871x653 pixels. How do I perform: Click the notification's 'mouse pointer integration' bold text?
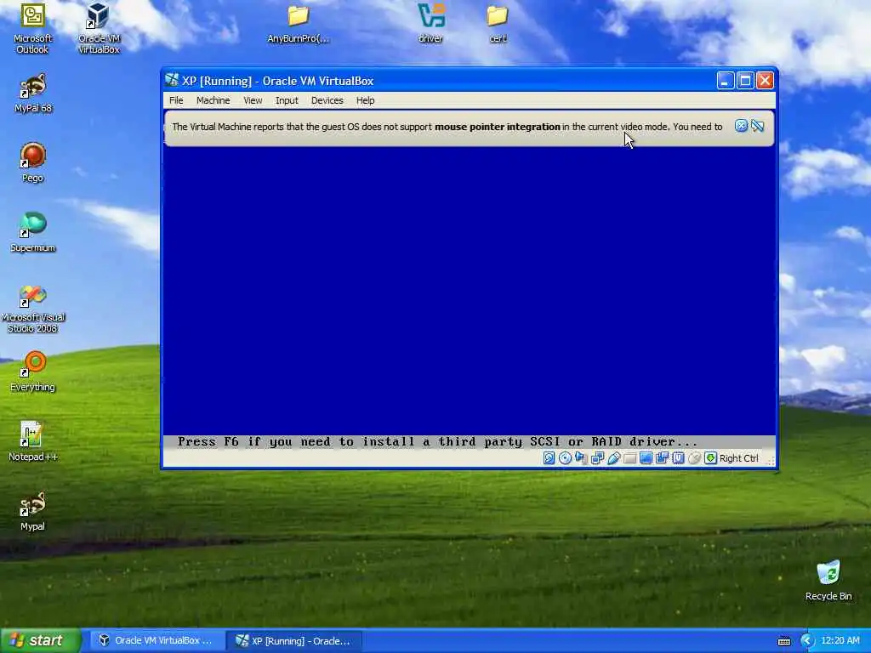(497, 127)
